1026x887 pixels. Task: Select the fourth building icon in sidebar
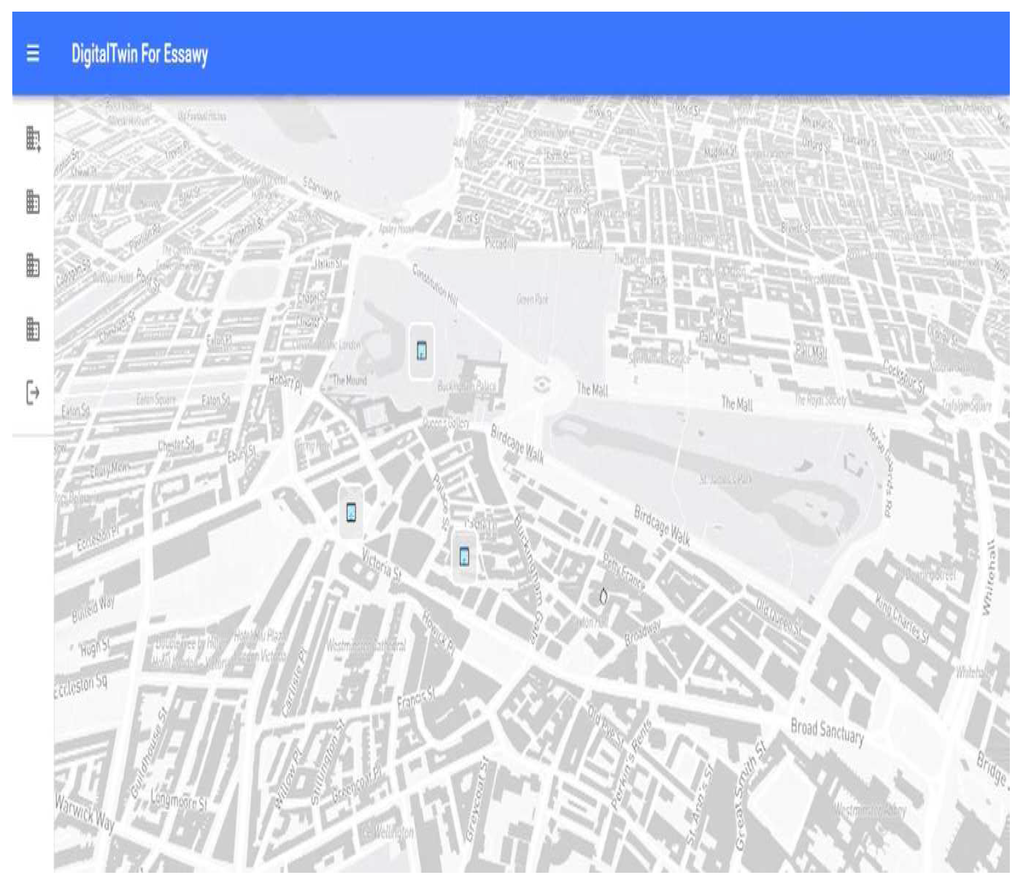tap(33, 329)
